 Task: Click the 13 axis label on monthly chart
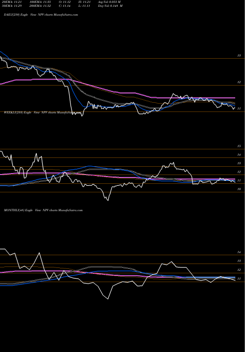240,261
